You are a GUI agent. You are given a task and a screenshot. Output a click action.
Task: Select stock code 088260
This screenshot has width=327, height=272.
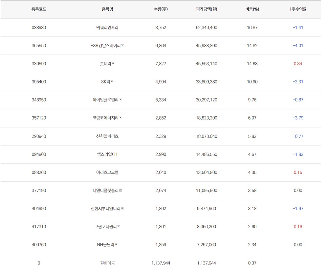click(39, 172)
